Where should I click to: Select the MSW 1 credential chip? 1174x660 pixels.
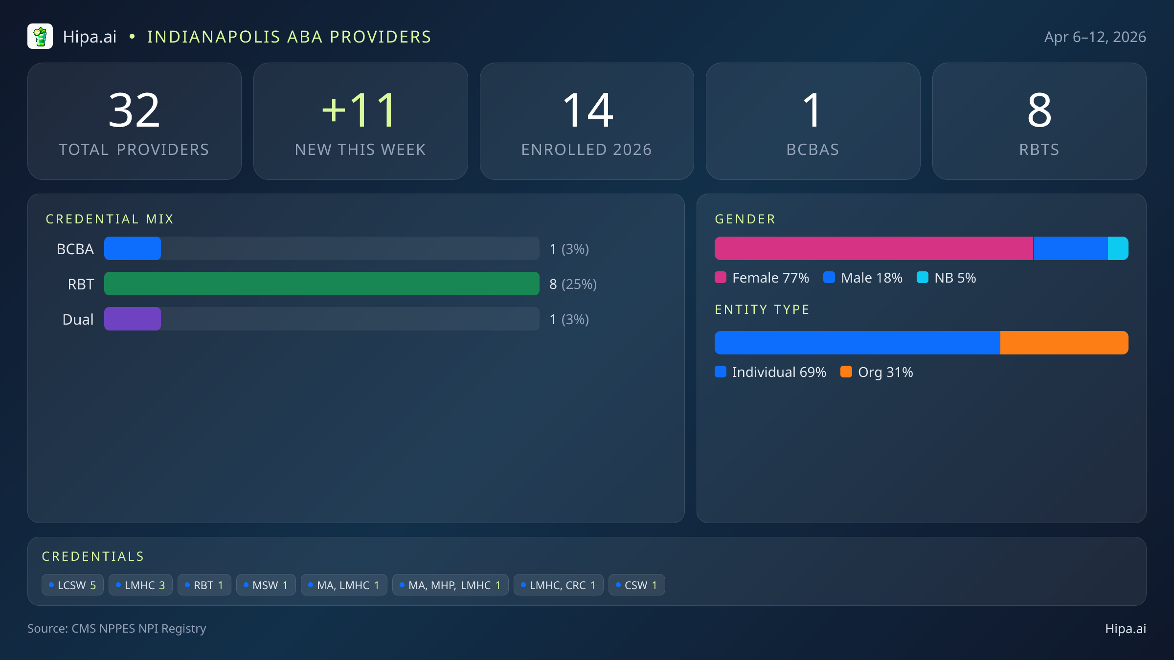tap(266, 585)
